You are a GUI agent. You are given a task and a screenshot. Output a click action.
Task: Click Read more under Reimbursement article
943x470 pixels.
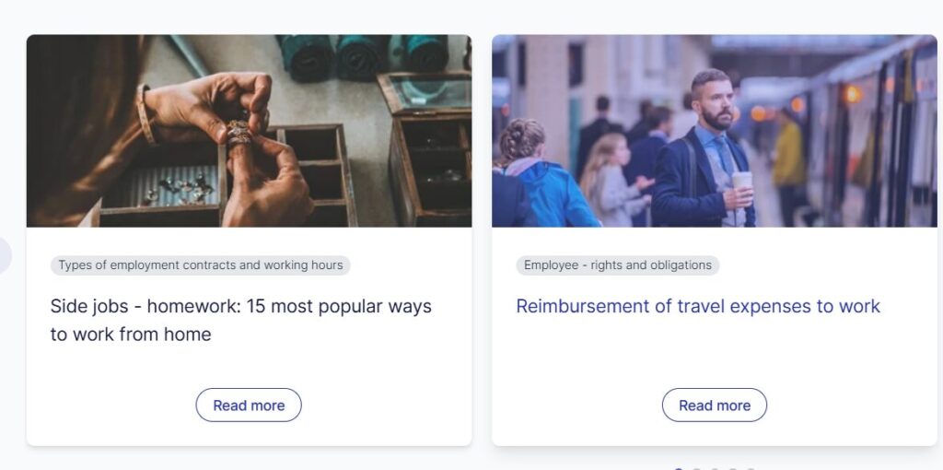tap(715, 405)
